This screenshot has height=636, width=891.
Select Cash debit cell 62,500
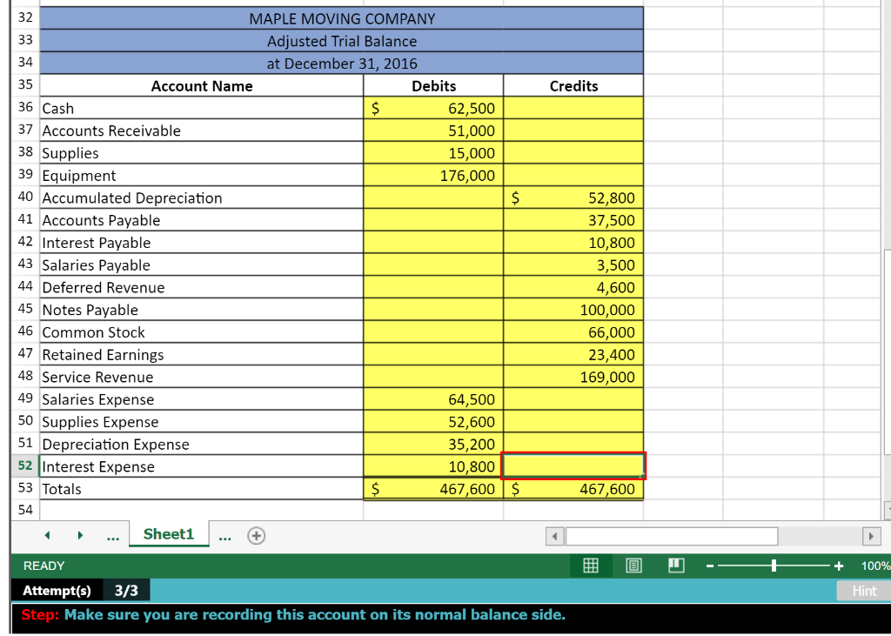(433, 108)
